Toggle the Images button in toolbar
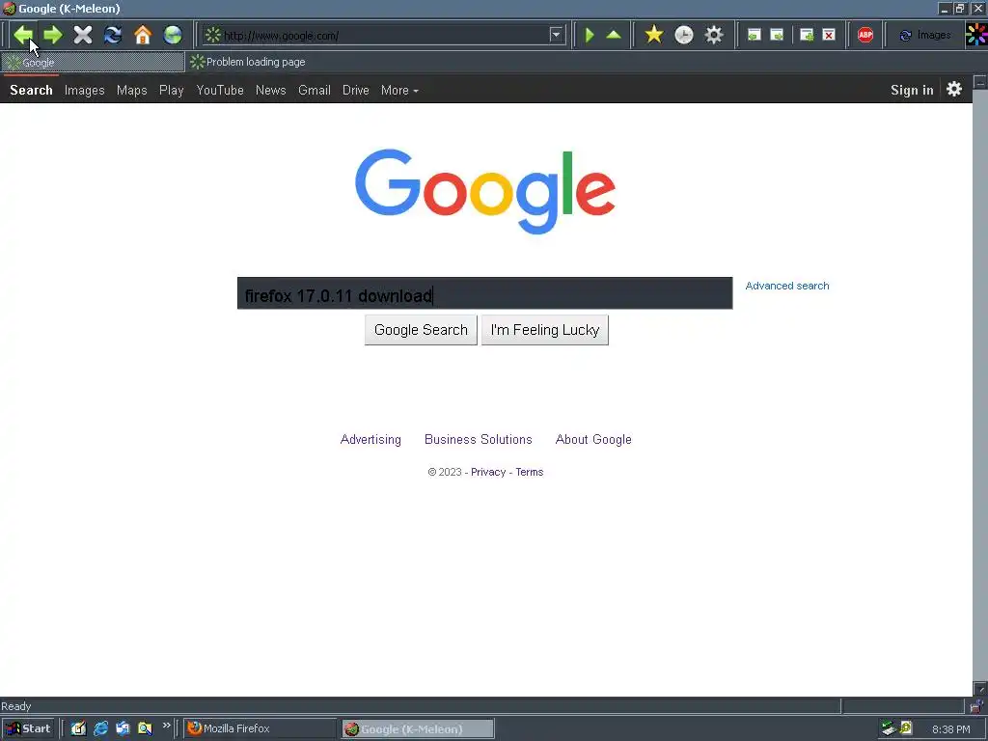This screenshot has width=988, height=741. (925, 35)
